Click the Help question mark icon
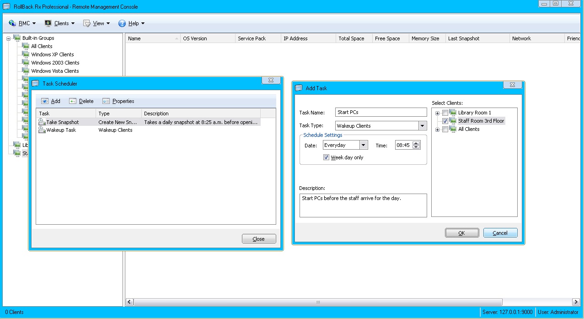The height and width of the screenshot is (319, 584). pyautogui.click(x=122, y=23)
